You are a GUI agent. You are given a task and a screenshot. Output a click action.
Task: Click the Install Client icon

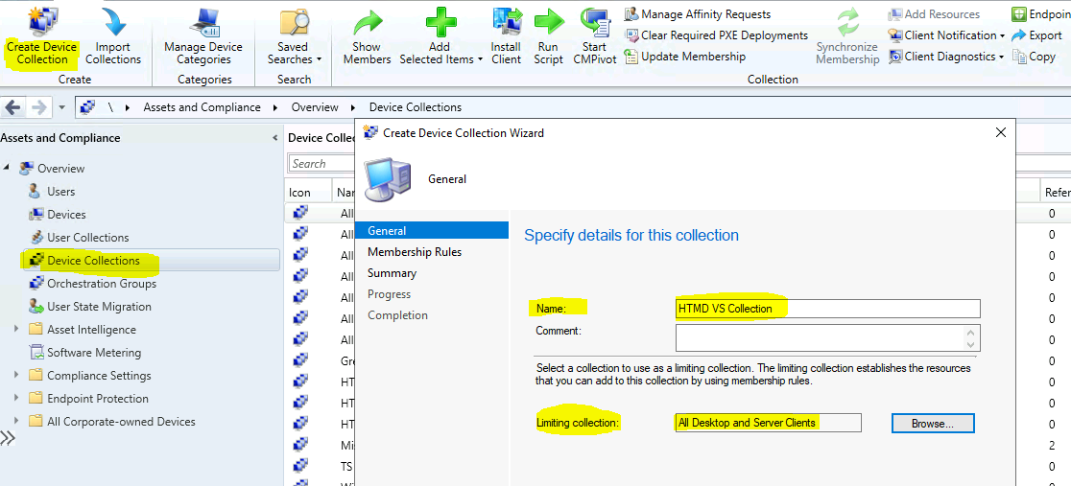click(x=507, y=20)
